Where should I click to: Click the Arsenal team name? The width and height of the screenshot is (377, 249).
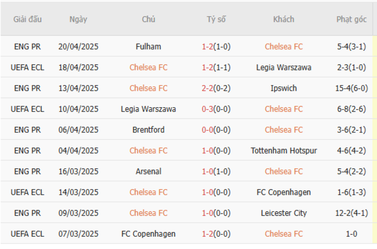148,172
